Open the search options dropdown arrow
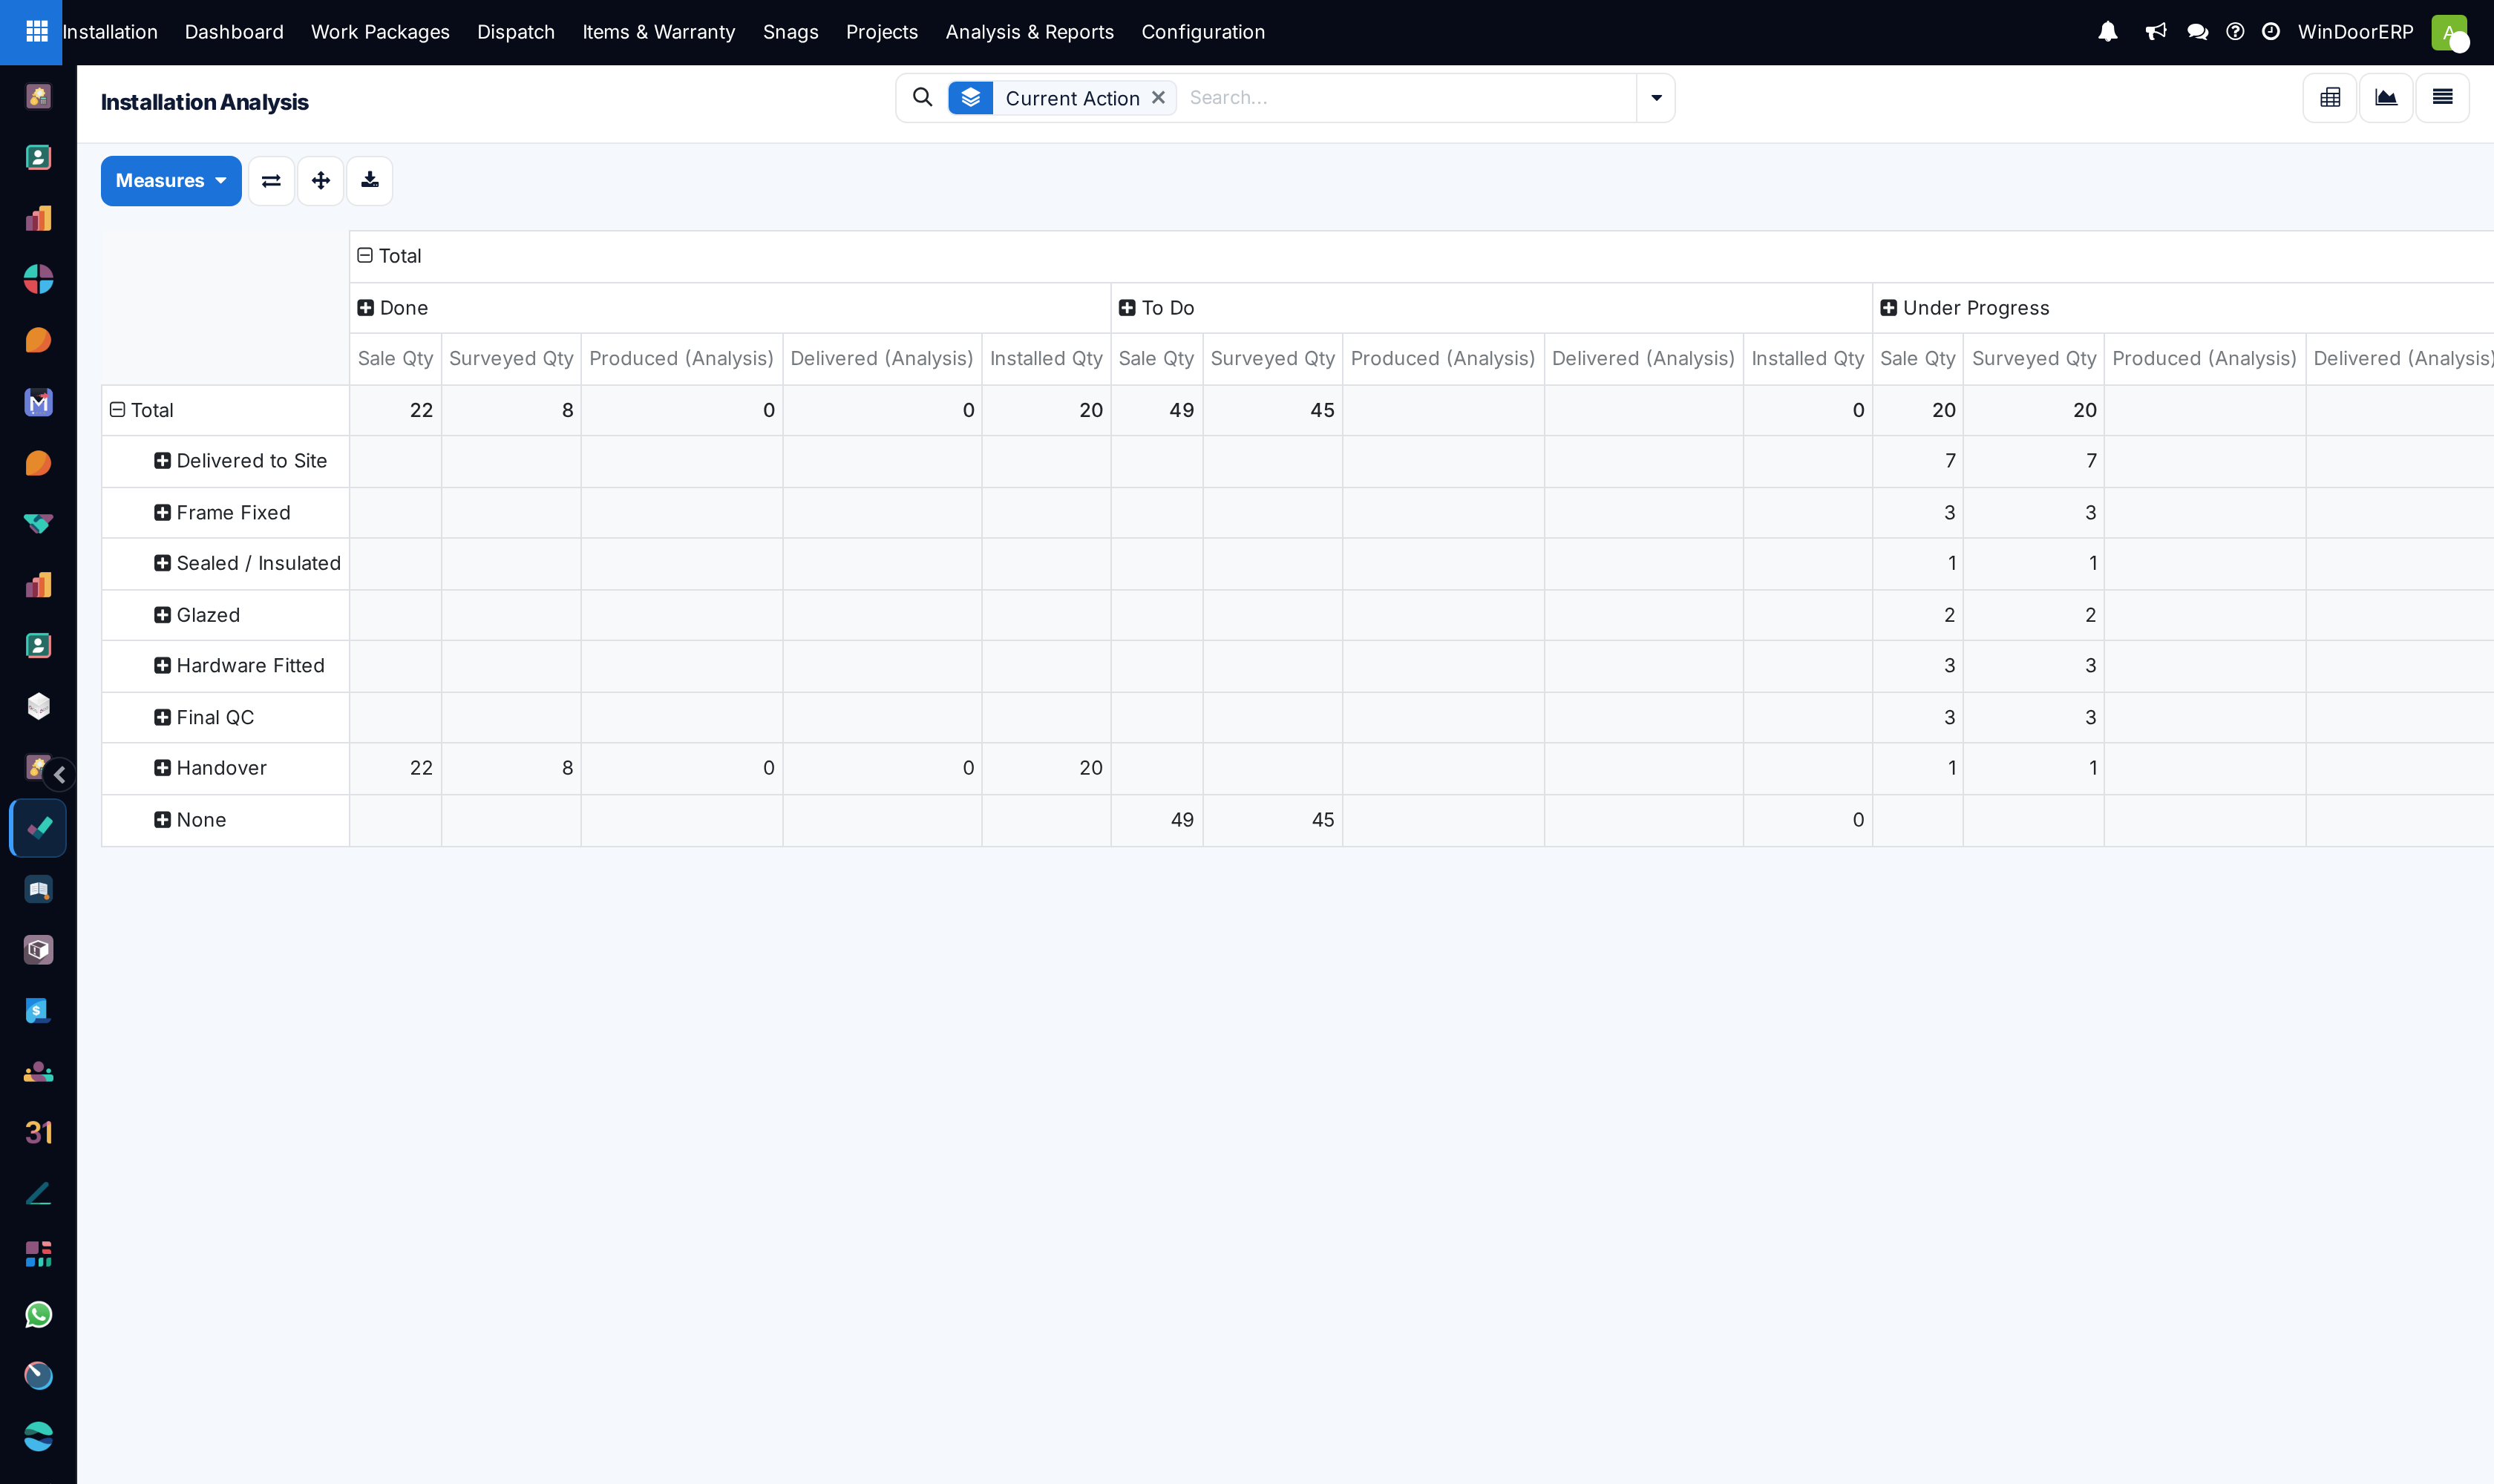 [x=1656, y=97]
